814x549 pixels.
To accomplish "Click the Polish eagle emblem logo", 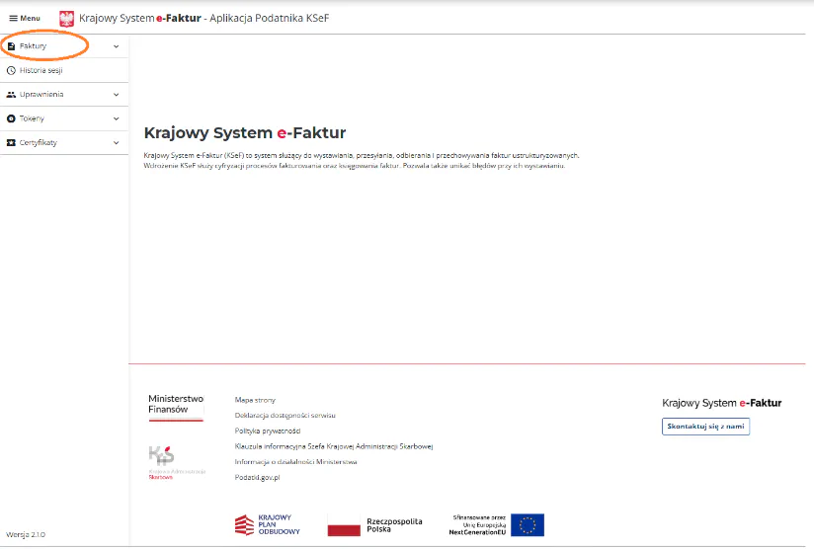I will coord(66,19).
